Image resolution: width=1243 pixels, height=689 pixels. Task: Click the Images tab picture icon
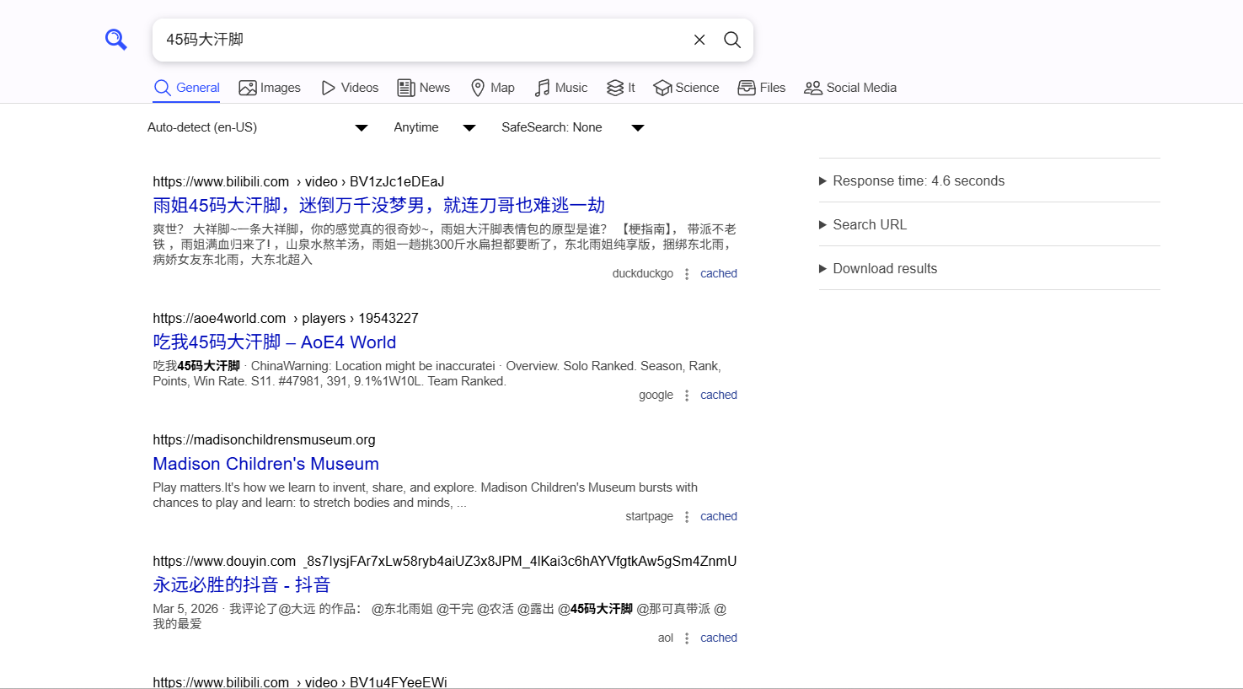click(x=248, y=88)
